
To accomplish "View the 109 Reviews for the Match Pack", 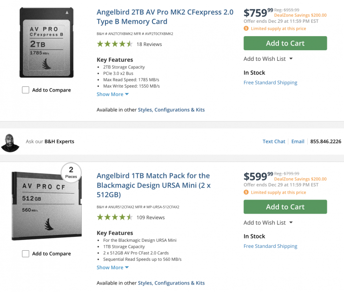I will coord(151,217).
